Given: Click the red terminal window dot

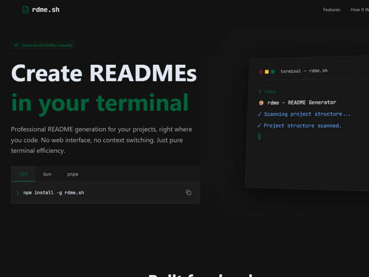Looking at the screenshot, I should click(261, 72).
